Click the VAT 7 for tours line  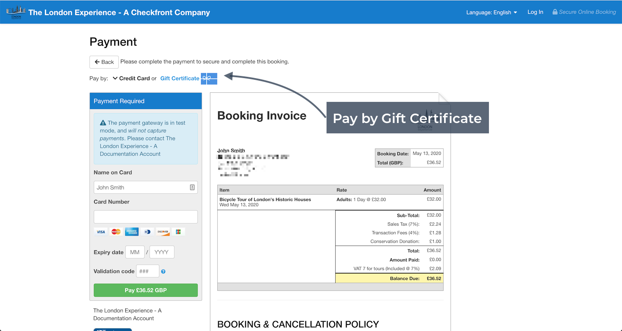pyautogui.click(x=389, y=268)
